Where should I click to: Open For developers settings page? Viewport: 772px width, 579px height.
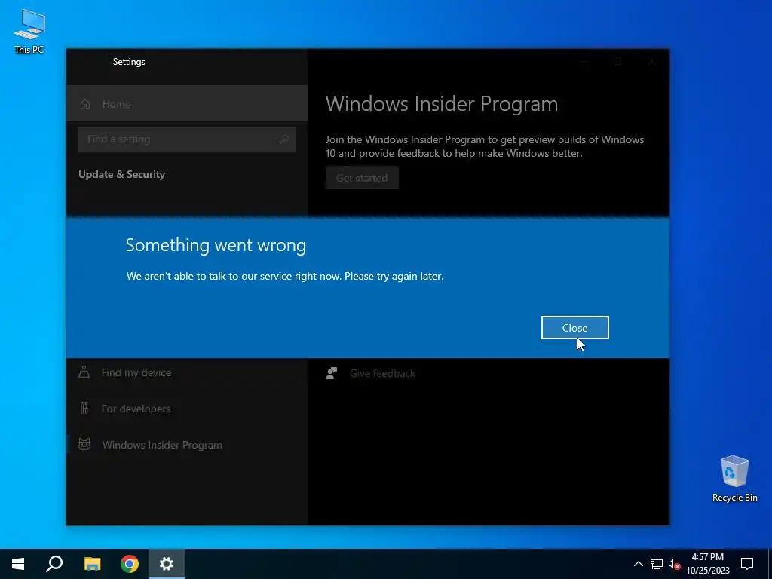click(187, 409)
